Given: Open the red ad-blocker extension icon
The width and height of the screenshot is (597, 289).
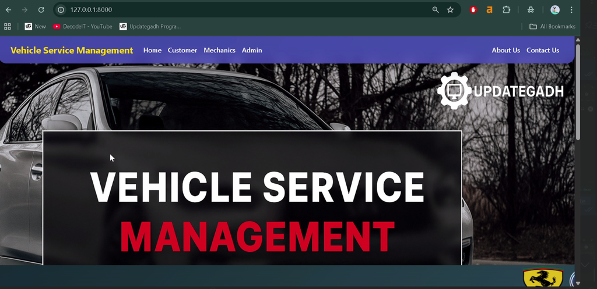Looking at the screenshot, I should (x=473, y=10).
